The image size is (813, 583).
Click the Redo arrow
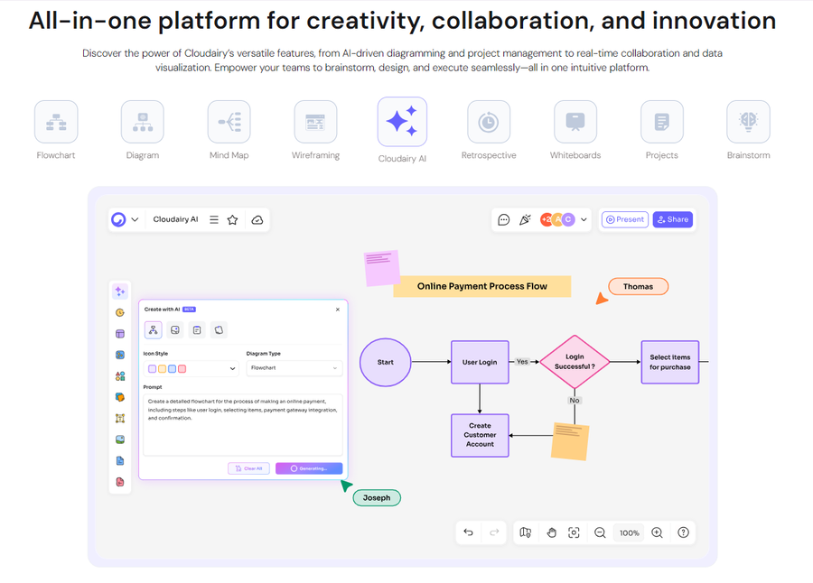(495, 532)
